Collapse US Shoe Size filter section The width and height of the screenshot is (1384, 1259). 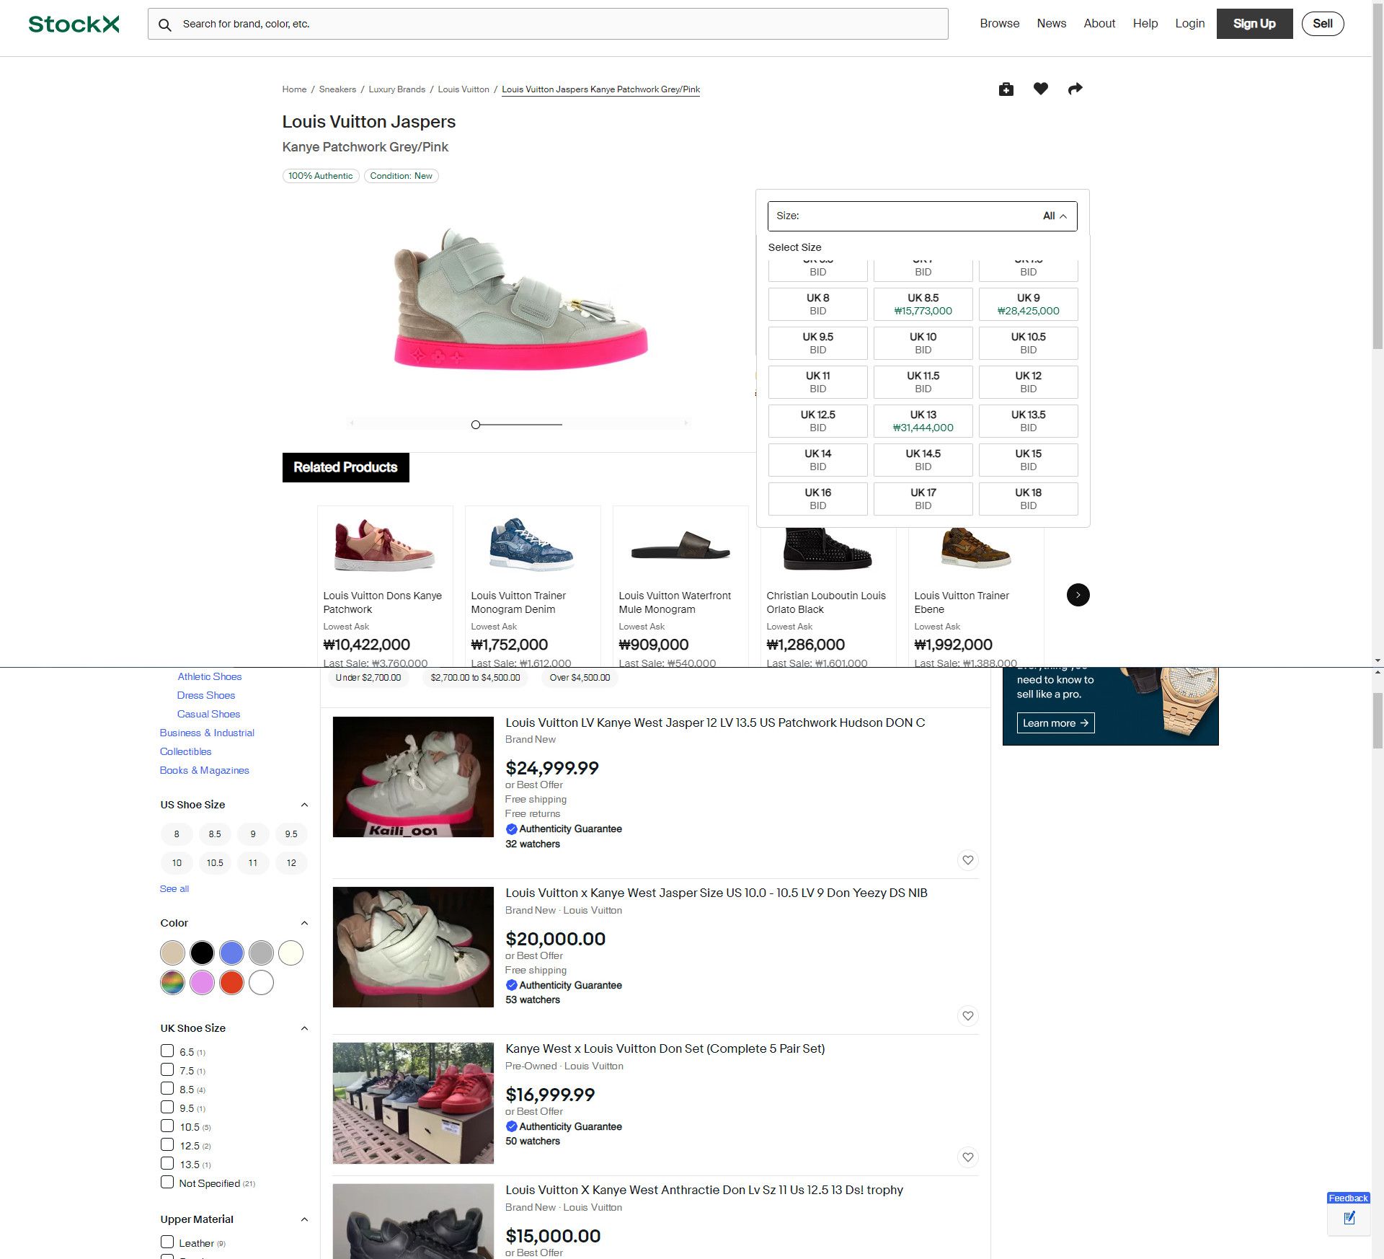point(304,805)
